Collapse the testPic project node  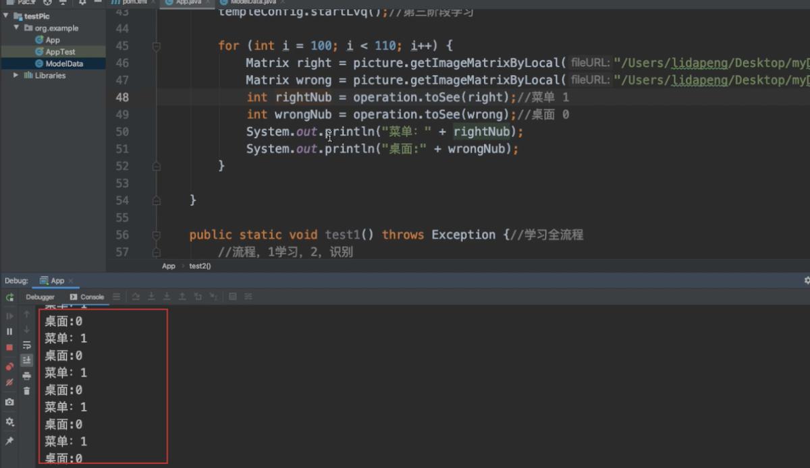5,16
